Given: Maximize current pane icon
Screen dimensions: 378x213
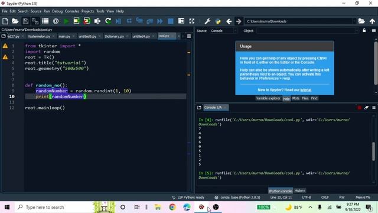Looking at the screenshot, I should [x=181, y=21].
